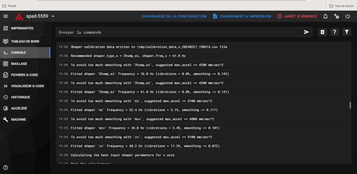Click the power button icon
357x174 pixels.
pyautogui.click(x=347, y=16)
